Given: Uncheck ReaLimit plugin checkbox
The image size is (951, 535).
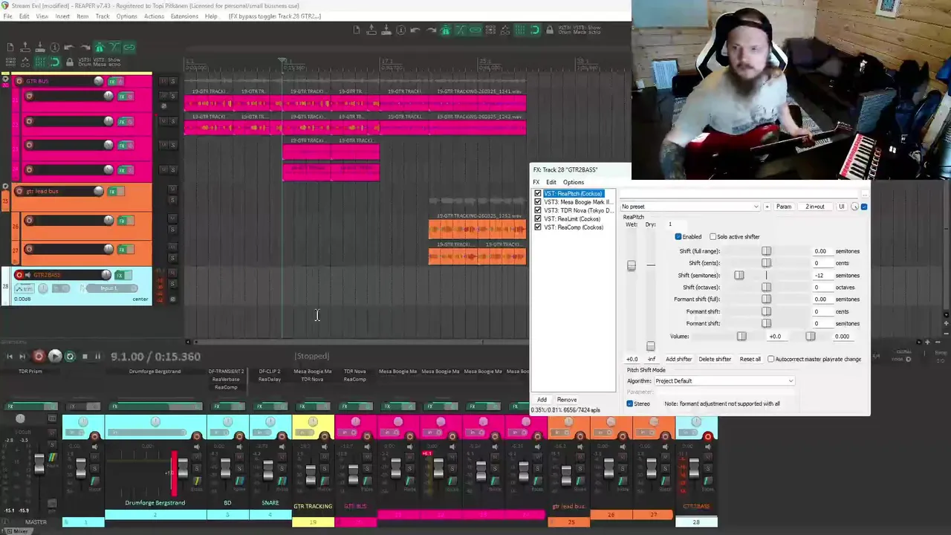Looking at the screenshot, I should pyautogui.click(x=538, y=219).
